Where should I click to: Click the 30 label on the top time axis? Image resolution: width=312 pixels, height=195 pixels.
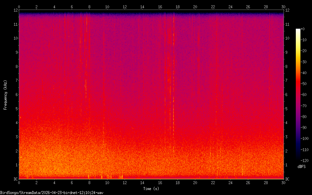coord(283,7)
